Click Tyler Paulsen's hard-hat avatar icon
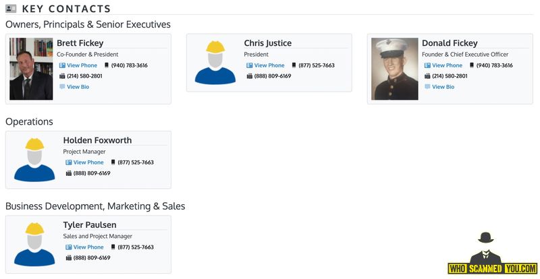 tap(34, 244)
